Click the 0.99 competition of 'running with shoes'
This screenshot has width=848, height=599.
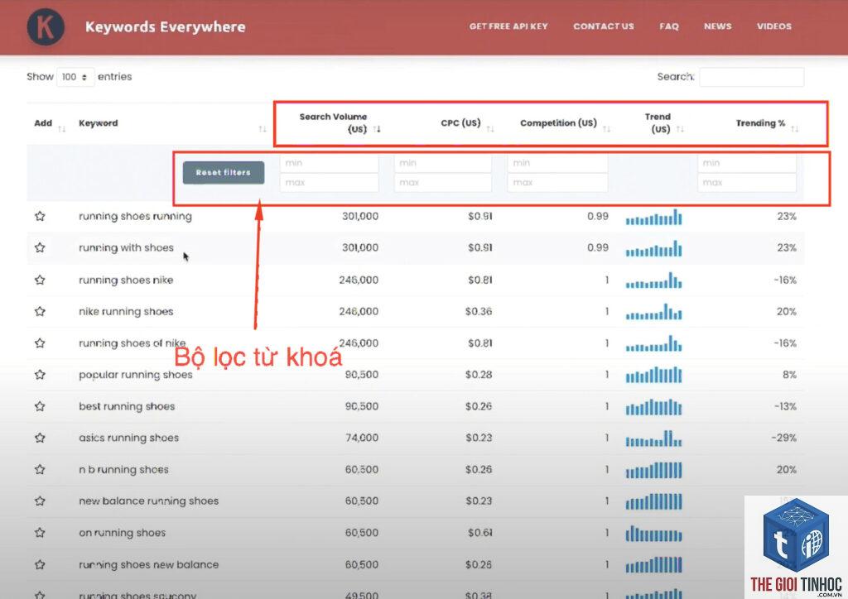tap(598, 247)
